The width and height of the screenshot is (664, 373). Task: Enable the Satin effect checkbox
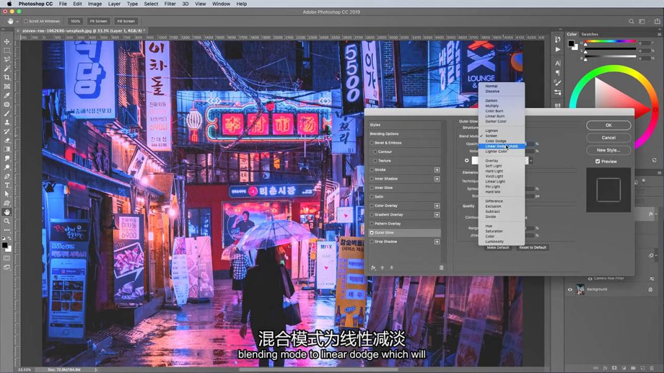pyautogui.click(x=372, y=197)
